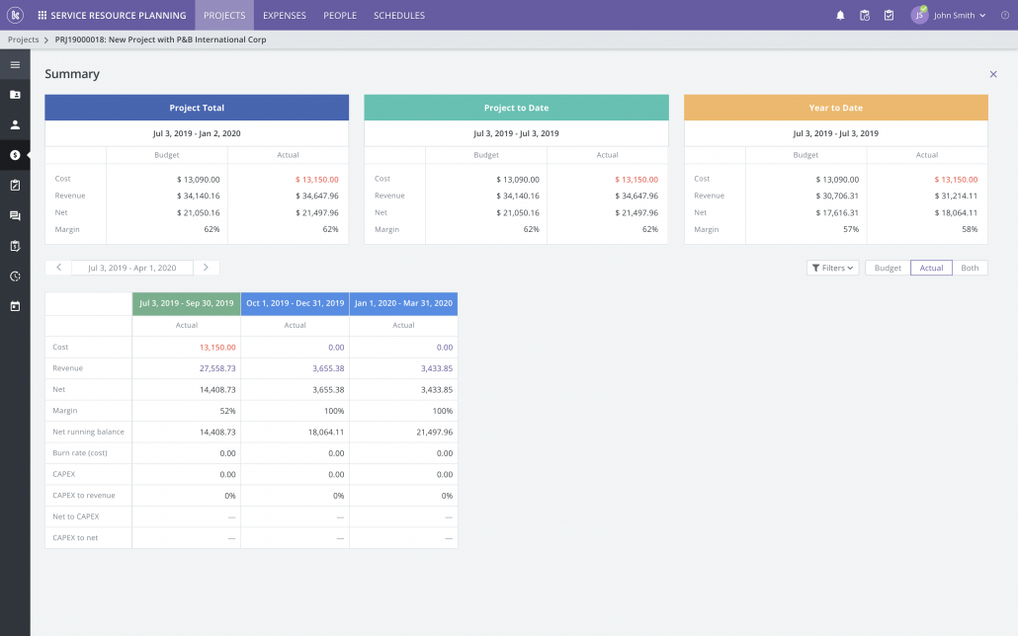Open the People tab
The width and height of the screenshot is (1018, 636).
(x=340, y=15)
